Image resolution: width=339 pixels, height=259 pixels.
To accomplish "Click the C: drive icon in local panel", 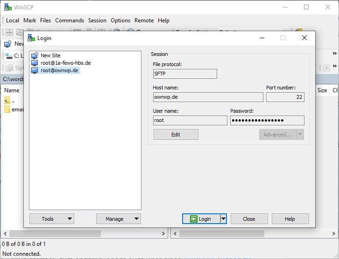I will 9,56.
